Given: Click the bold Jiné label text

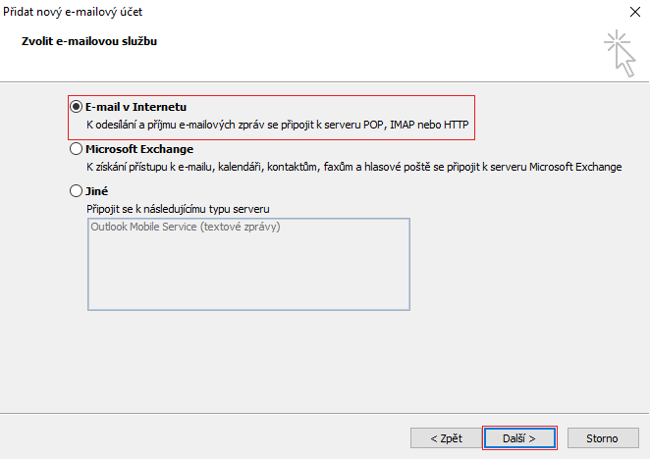Looking at the screenshot, I should (96, 192).
